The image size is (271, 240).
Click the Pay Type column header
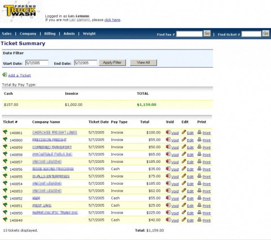coord(119,122)
